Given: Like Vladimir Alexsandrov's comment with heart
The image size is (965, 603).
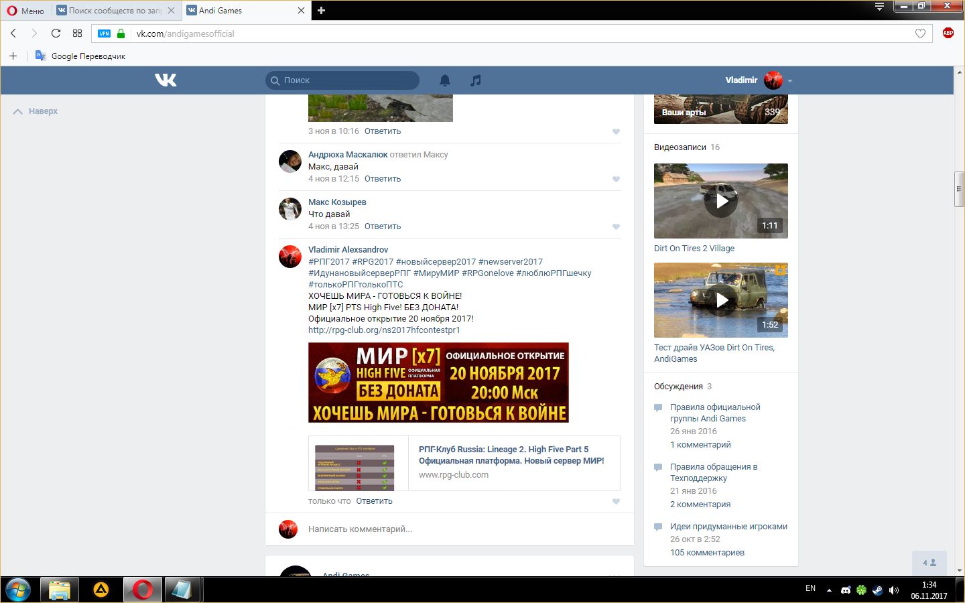Looking at the screenshot, I should tap(616, 501).
